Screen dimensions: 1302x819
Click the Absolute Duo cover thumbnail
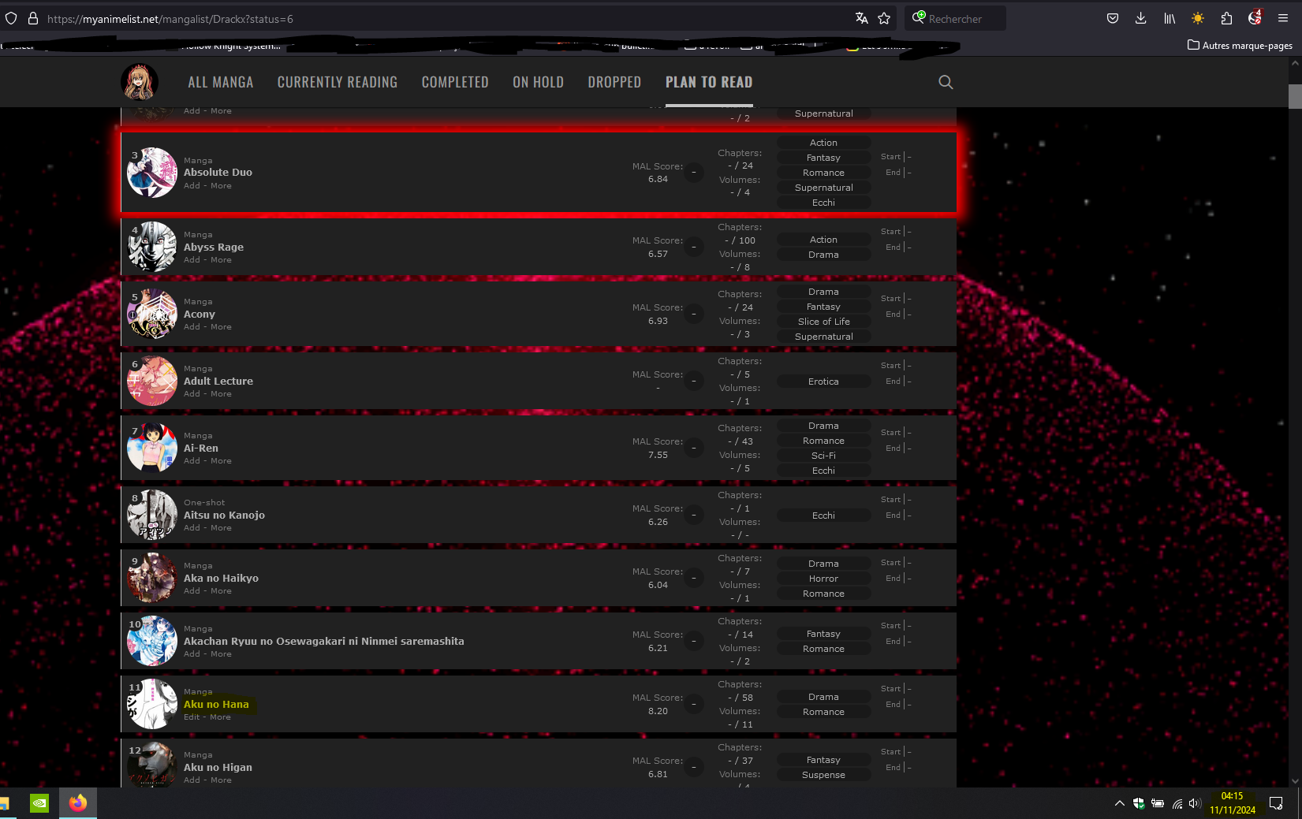click(152, 173)
